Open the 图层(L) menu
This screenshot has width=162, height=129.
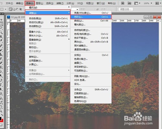pyautogui.click(x=40, y=3)
